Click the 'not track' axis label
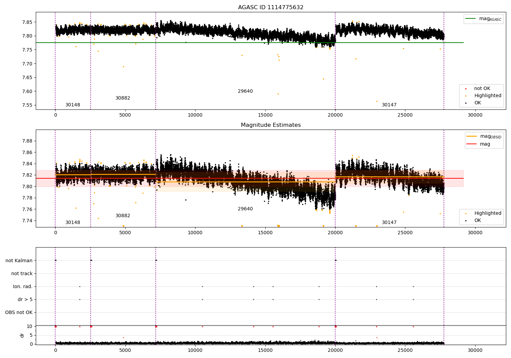The width and height of the screenshot is (511, 358). click(x=22, y=274)
